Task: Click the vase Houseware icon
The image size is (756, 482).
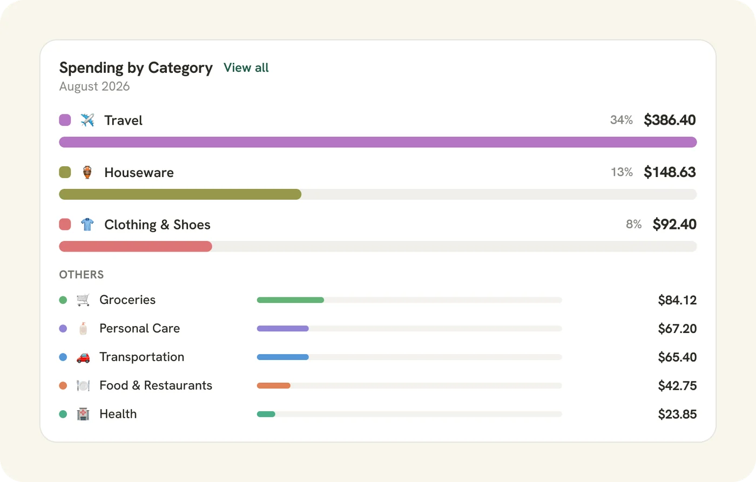Action: click(87, 172)
